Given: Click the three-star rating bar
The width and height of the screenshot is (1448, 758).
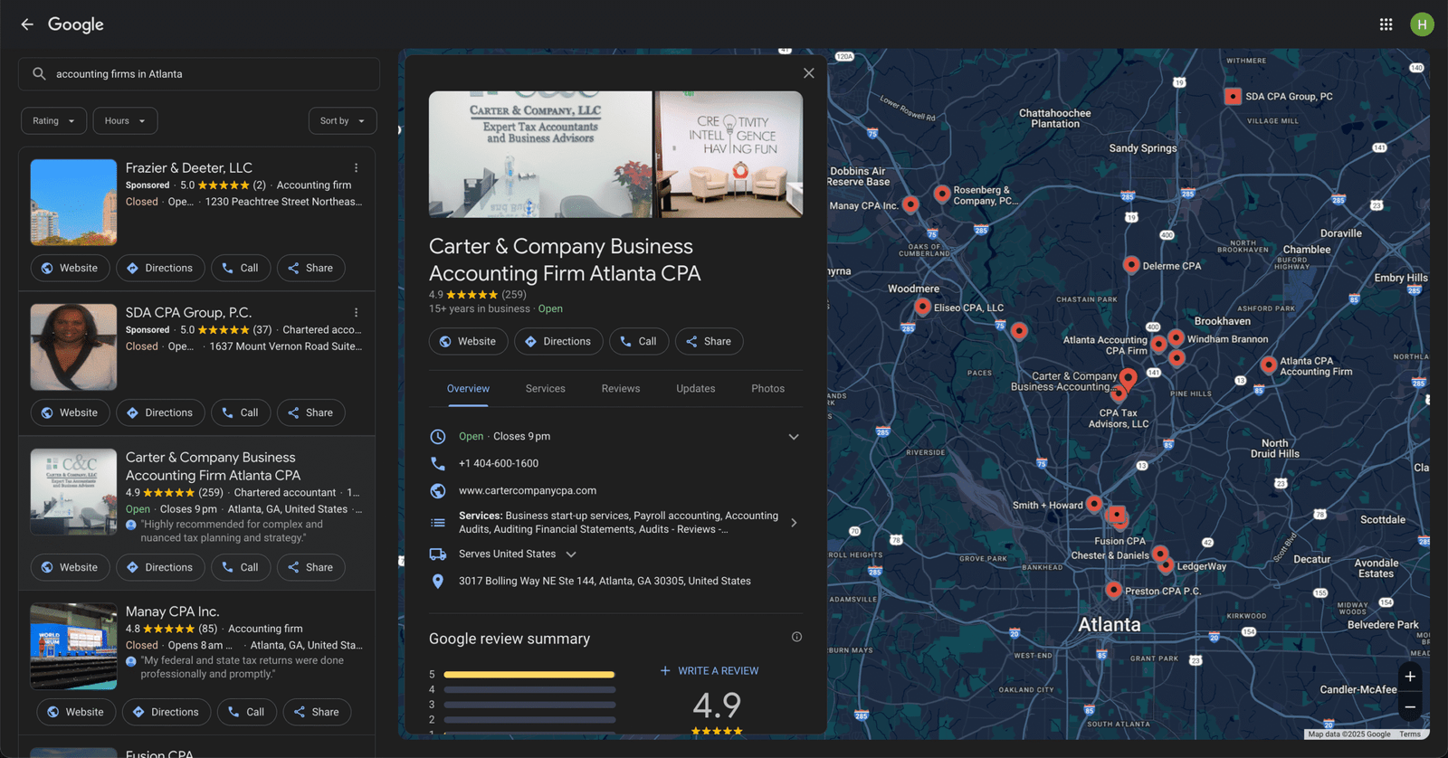Looking at the screenshot, I should tap(529, 705).
